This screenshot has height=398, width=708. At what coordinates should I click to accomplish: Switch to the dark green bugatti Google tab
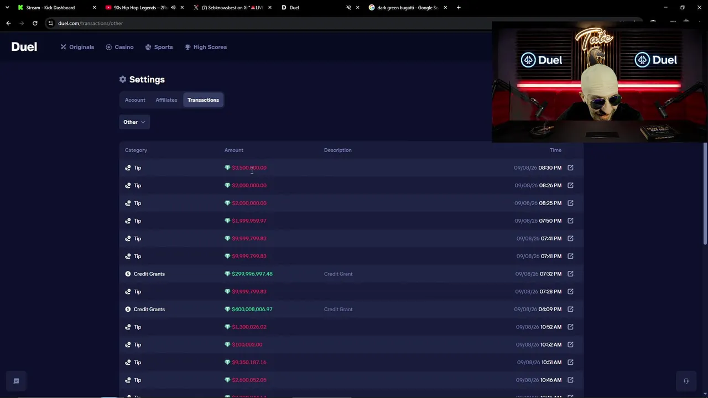407,8
